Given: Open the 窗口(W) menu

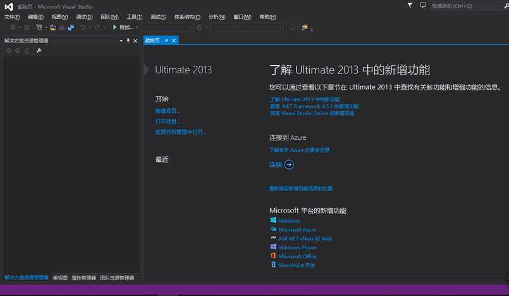Looking at the screenshot, I should [x=243, y=17].
